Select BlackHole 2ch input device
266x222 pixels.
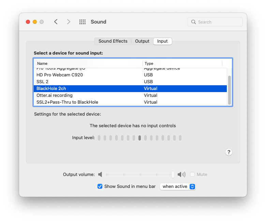pyautogui.click(x=130, y=89)
